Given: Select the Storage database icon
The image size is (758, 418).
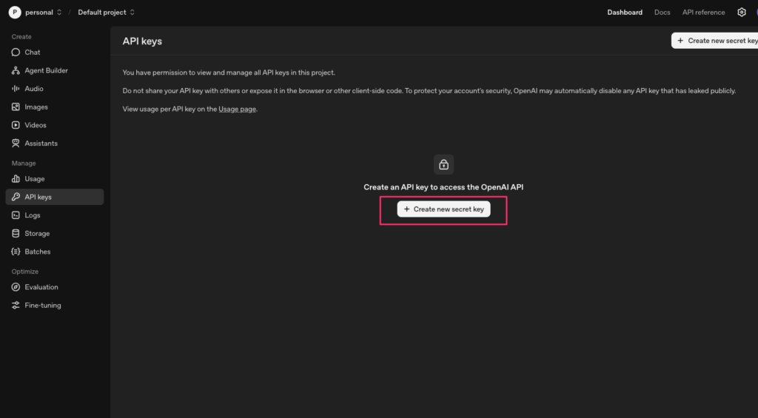Looking at the screenshot, I should pyautogui.click(x=16, y=234).
